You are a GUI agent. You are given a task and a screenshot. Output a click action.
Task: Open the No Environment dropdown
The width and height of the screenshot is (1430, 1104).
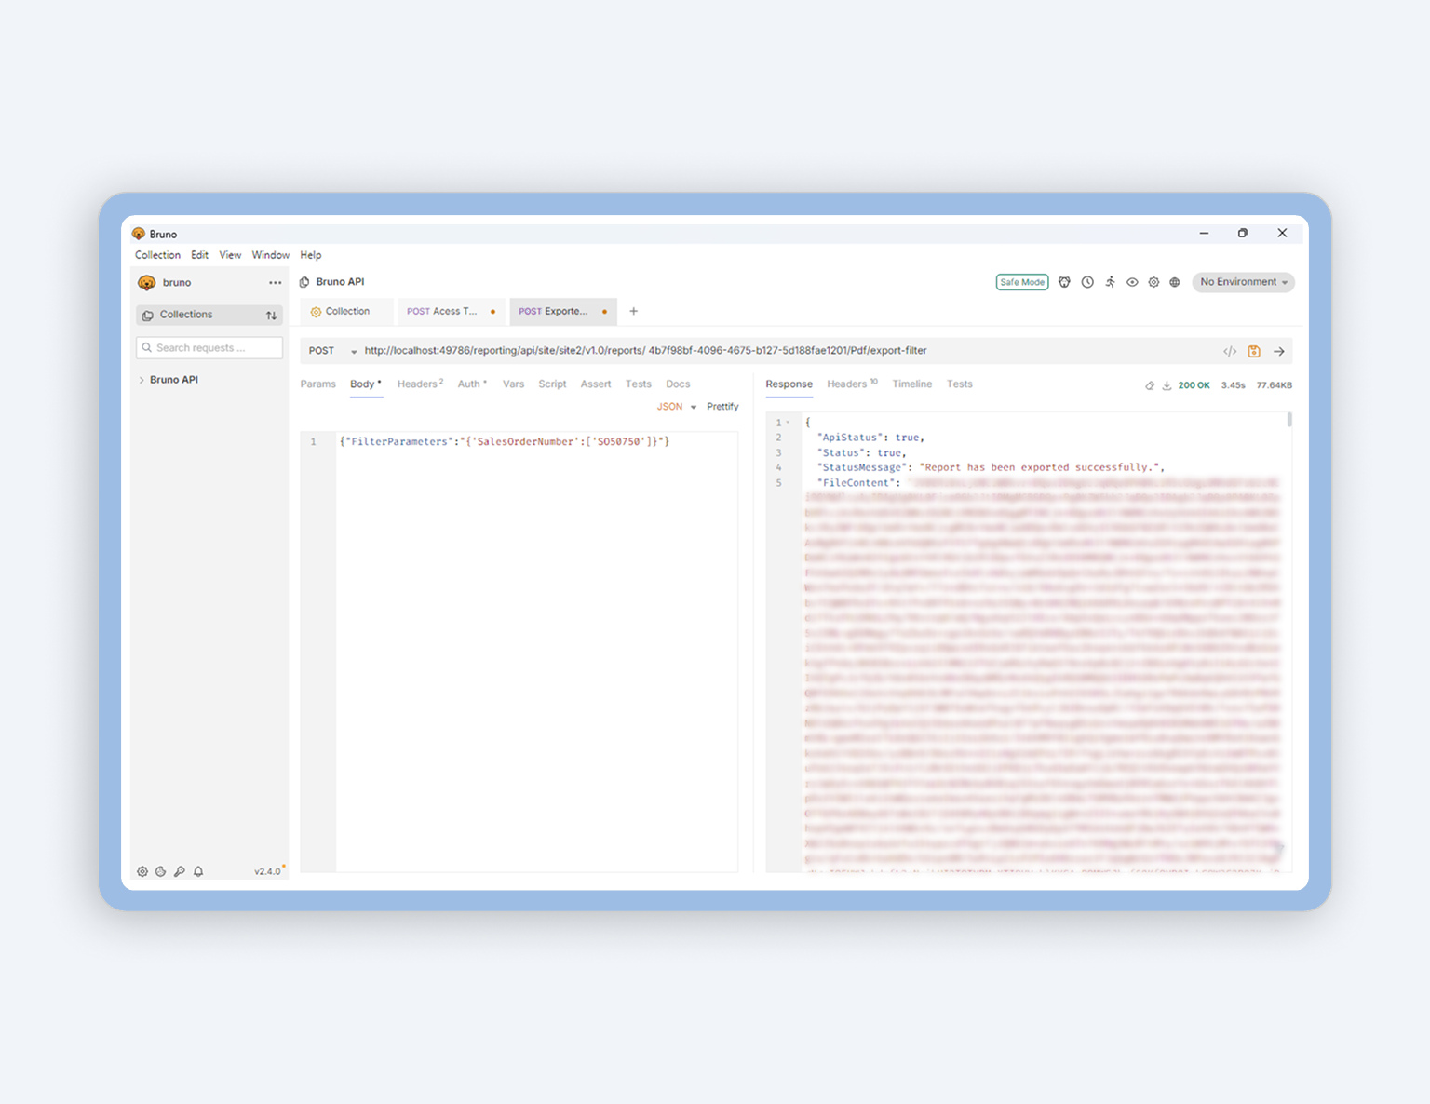click(1243, 282)
